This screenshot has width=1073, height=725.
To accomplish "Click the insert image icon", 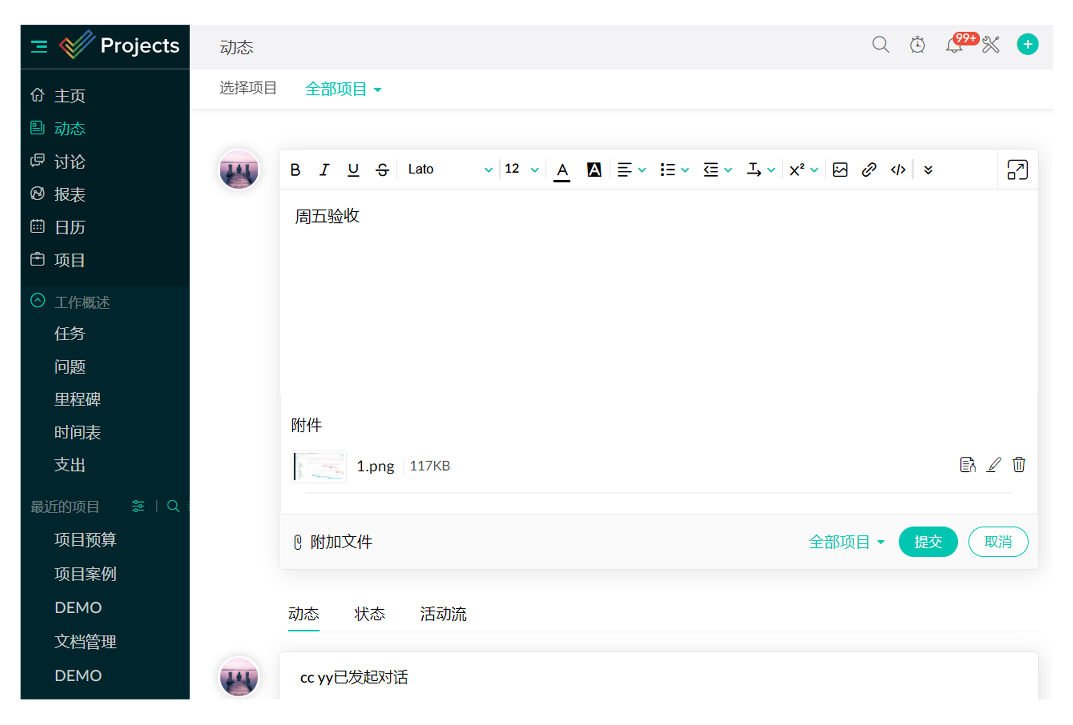I will (839, 170).
